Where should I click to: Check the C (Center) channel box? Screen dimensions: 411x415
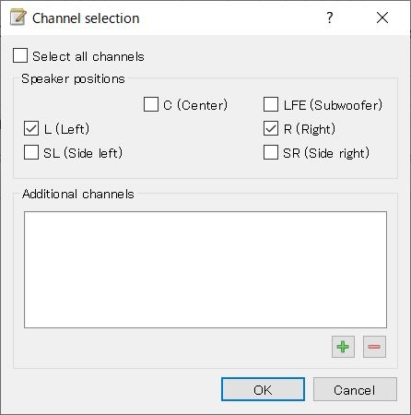pyautogui.click(x=151, y=104)
